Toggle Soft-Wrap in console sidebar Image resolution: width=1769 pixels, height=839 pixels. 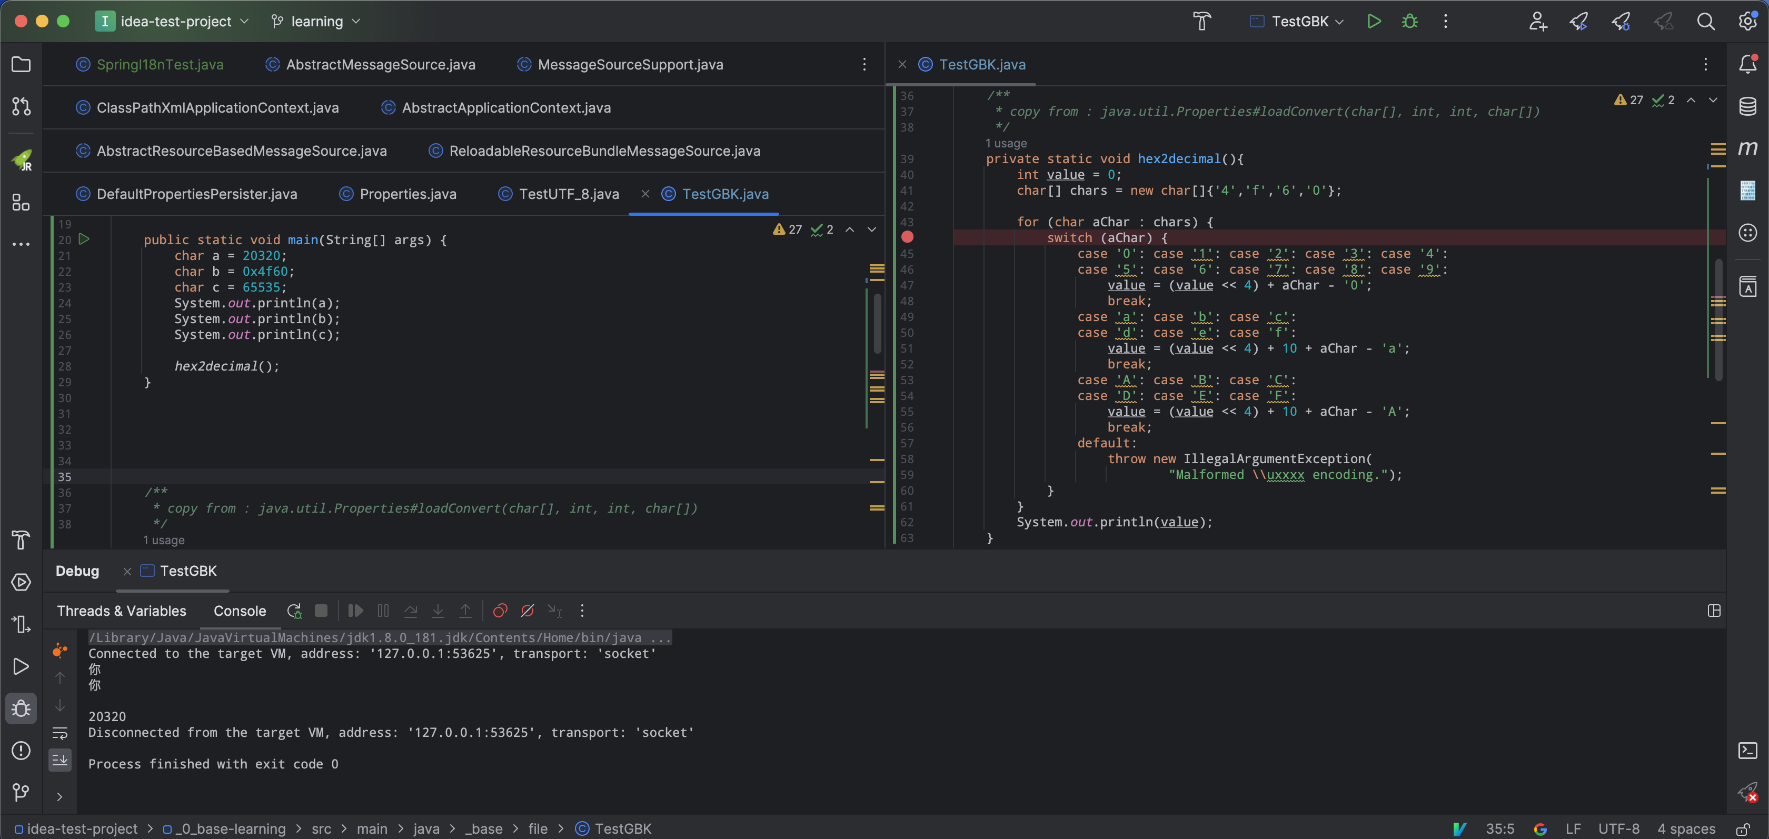coord(61,733)
